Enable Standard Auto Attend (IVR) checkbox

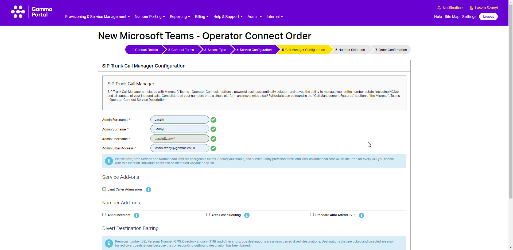tap(312, 215)
